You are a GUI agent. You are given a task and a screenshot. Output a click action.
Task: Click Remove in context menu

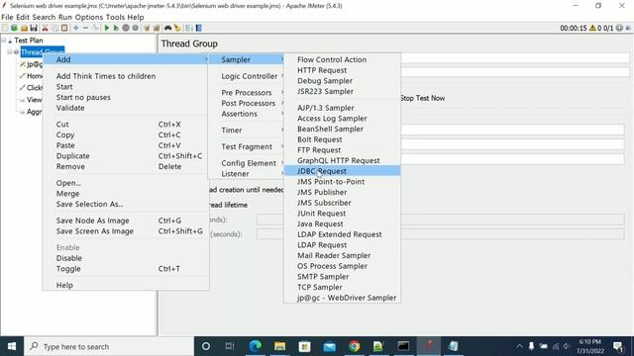pyautogui.click(x=126, y=166)
